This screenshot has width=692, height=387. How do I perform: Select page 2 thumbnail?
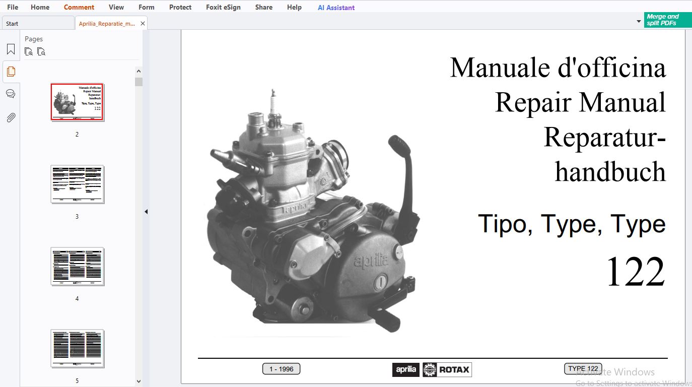[77, 102]
